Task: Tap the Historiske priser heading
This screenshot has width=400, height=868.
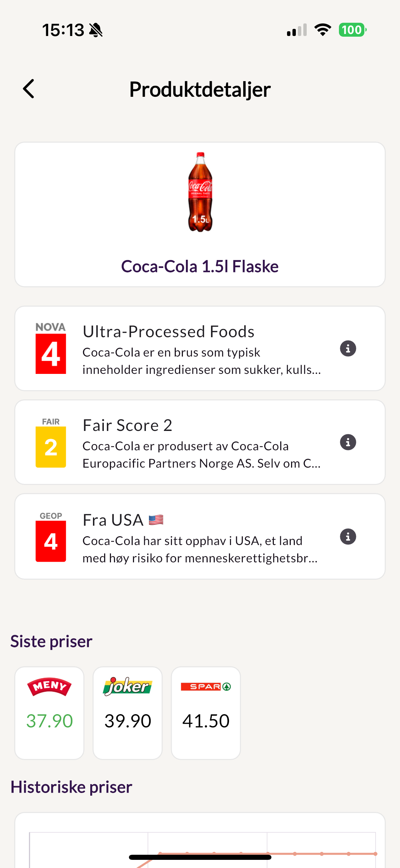Action: pyautogui.click(x=71, y=787)
